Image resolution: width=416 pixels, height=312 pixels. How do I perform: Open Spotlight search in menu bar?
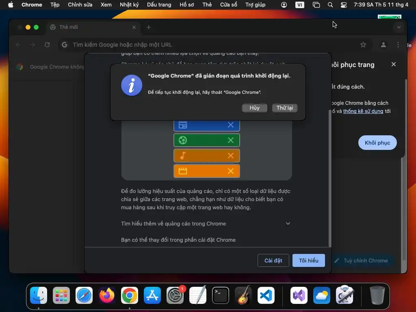pyautogui.click(x=330, y=5)
